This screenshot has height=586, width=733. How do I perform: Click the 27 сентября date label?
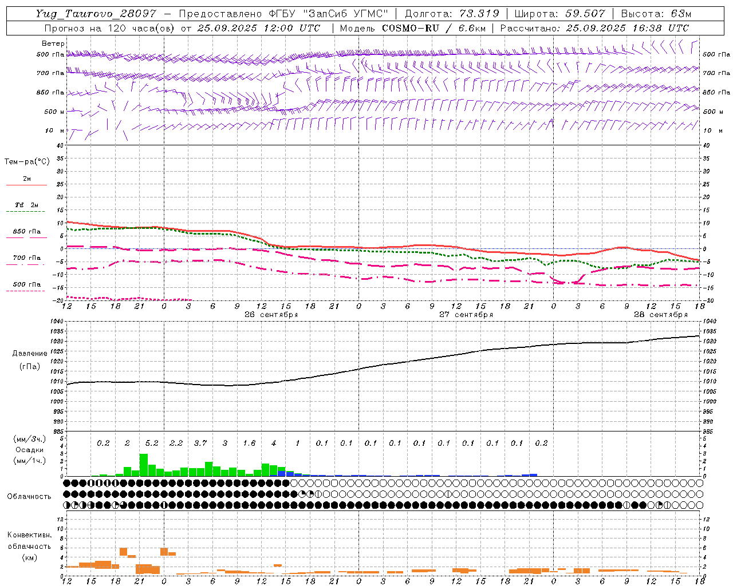[466, 315]
